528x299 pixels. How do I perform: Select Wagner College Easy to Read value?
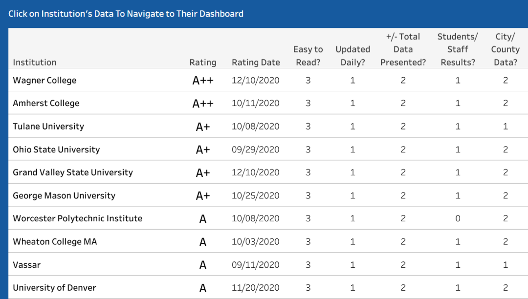click(x=308, y=81)
